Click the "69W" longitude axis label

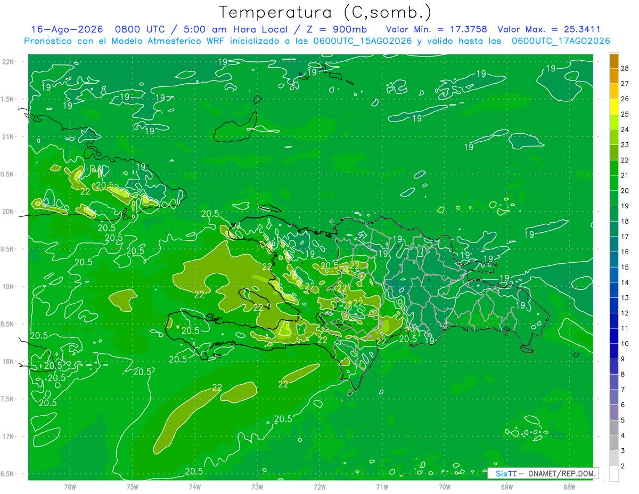click(507, 487)
